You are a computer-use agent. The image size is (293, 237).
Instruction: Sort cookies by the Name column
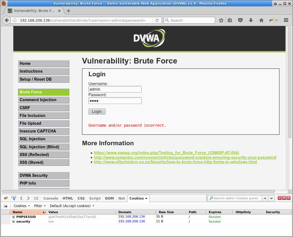(x=28, y=212)
